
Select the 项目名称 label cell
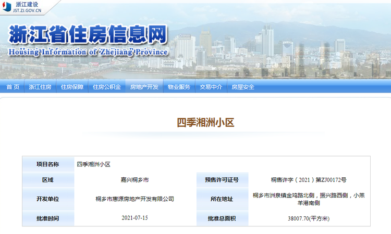pos(48,164)
